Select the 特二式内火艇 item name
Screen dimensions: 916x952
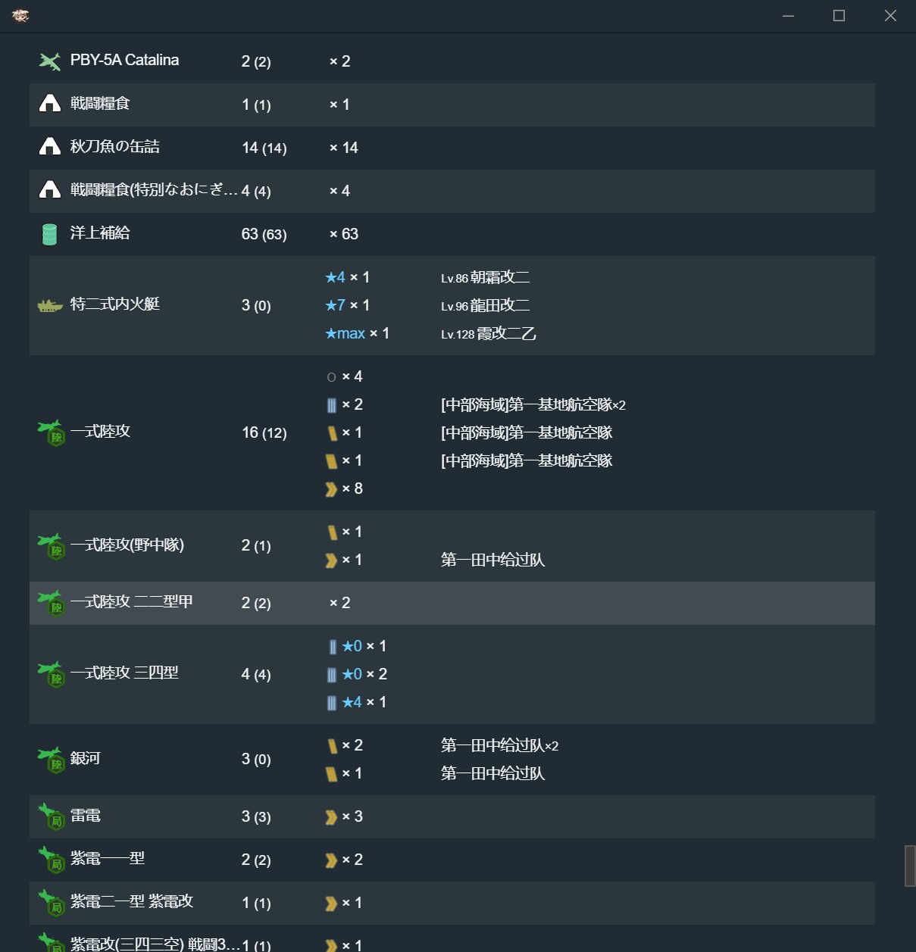tap(115, 304)
